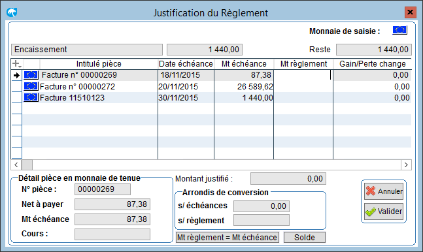Click the euro flag icon of Facture n° 00000269
This screenshot has width=423, height=252.
click(31, 75)
